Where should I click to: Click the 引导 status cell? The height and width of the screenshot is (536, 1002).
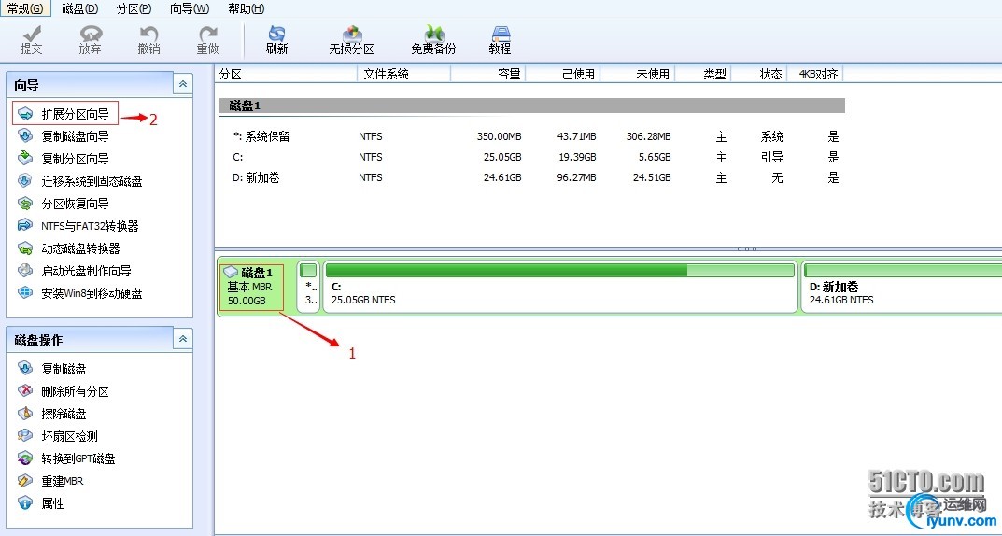pos(772,157)
